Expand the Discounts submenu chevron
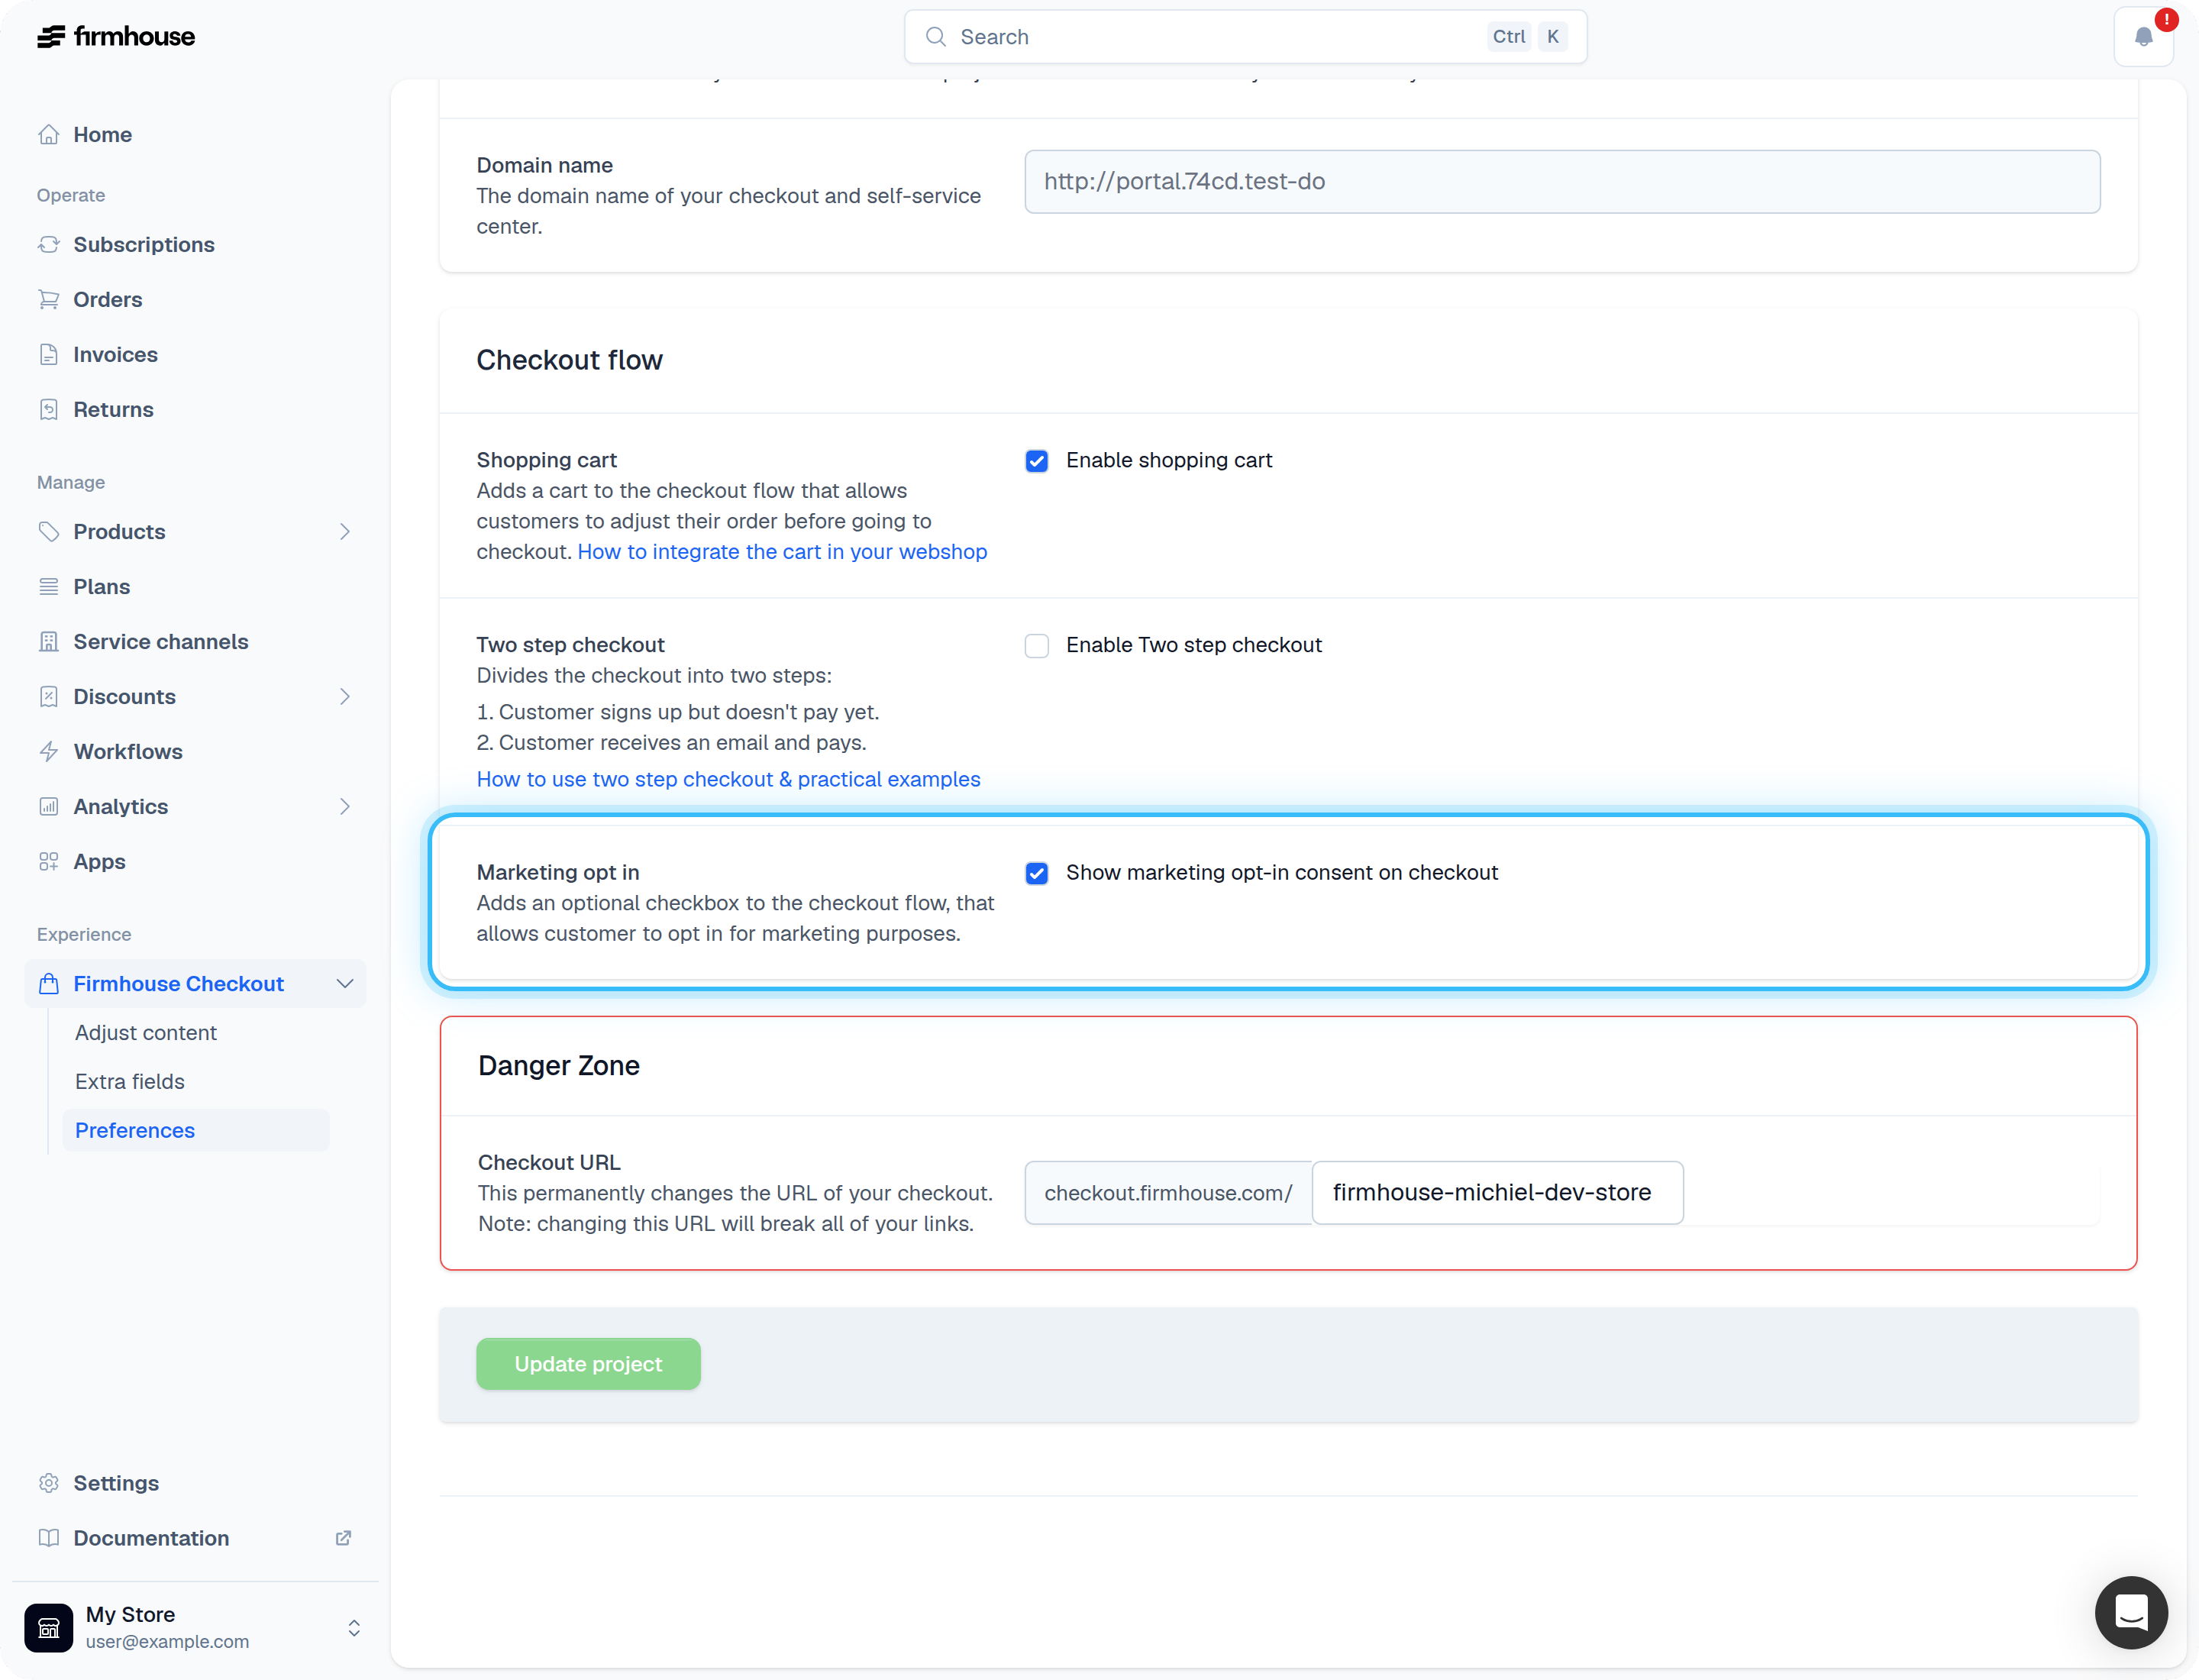 pos(345,696)
